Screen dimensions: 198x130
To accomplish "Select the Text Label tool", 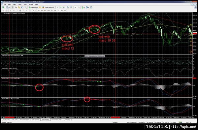I will [x=30, y=11].
